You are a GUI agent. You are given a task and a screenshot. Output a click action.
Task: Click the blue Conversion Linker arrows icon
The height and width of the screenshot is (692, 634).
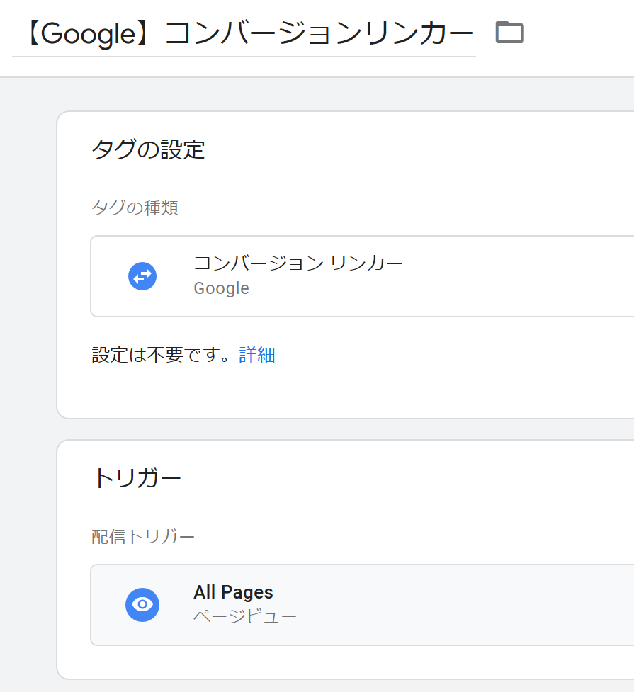(x=142, y=276)
